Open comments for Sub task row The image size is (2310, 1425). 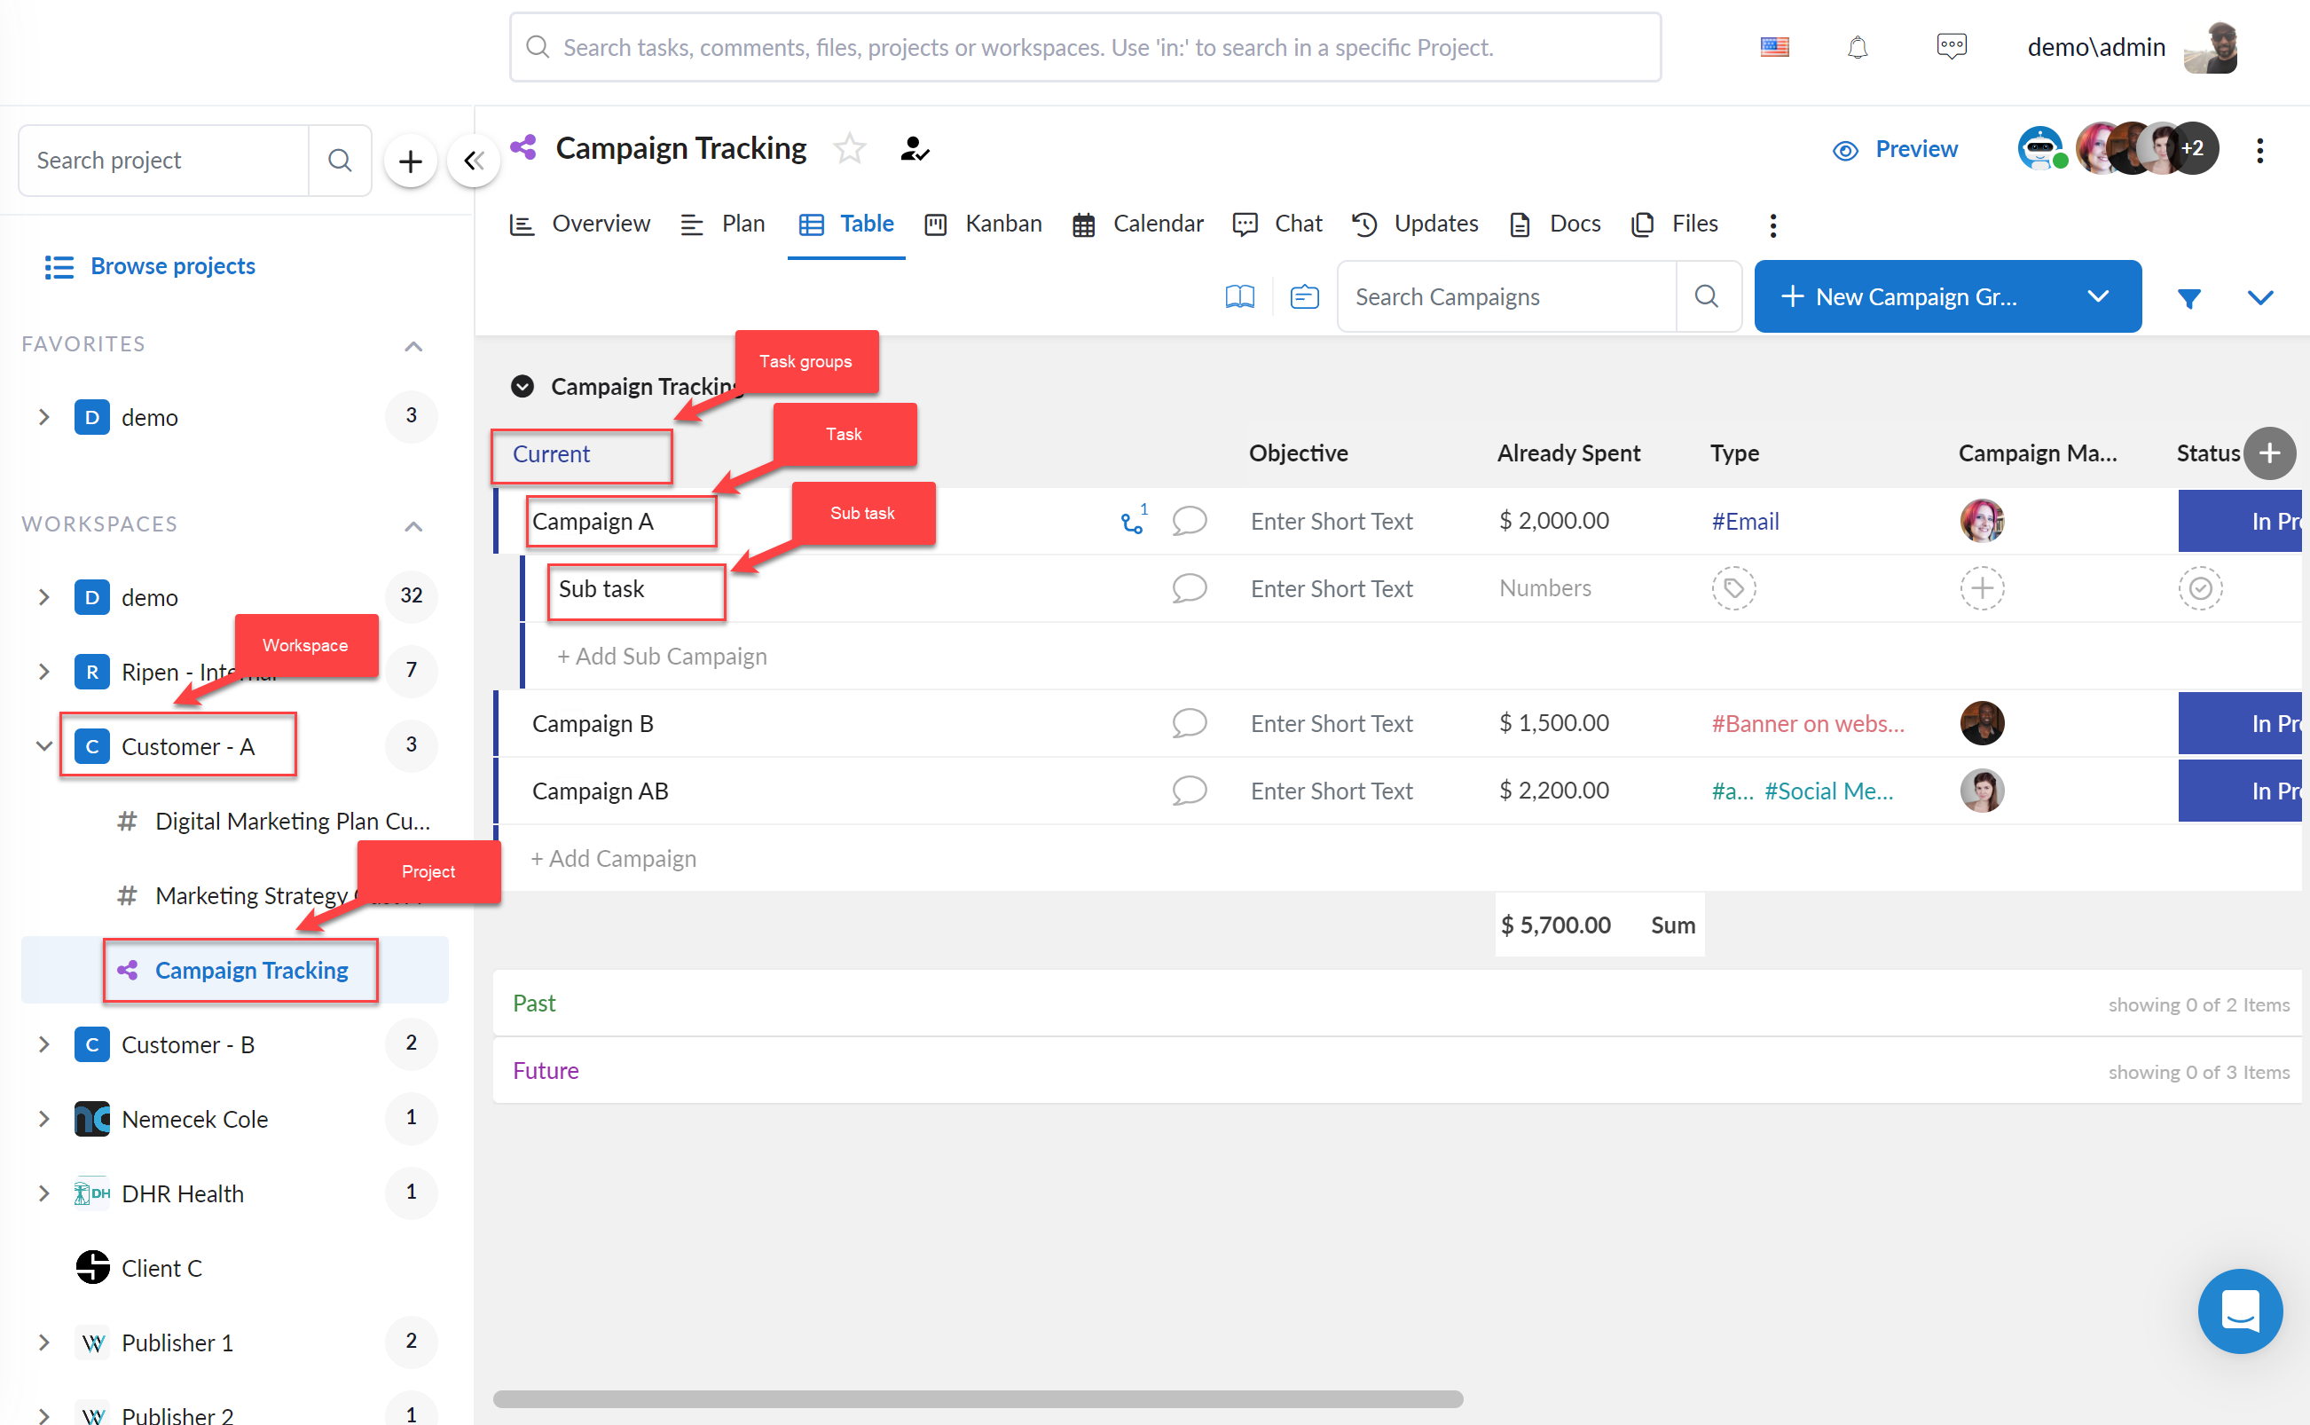1190,588
